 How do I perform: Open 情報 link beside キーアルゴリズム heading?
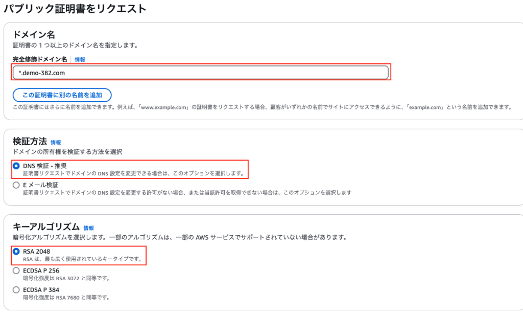(x=89, y=228)
